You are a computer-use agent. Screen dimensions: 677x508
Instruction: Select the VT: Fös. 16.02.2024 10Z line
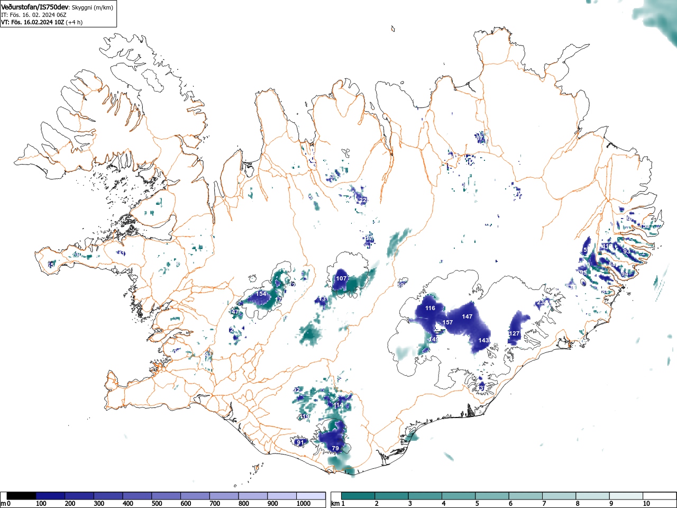pos(33,22)
